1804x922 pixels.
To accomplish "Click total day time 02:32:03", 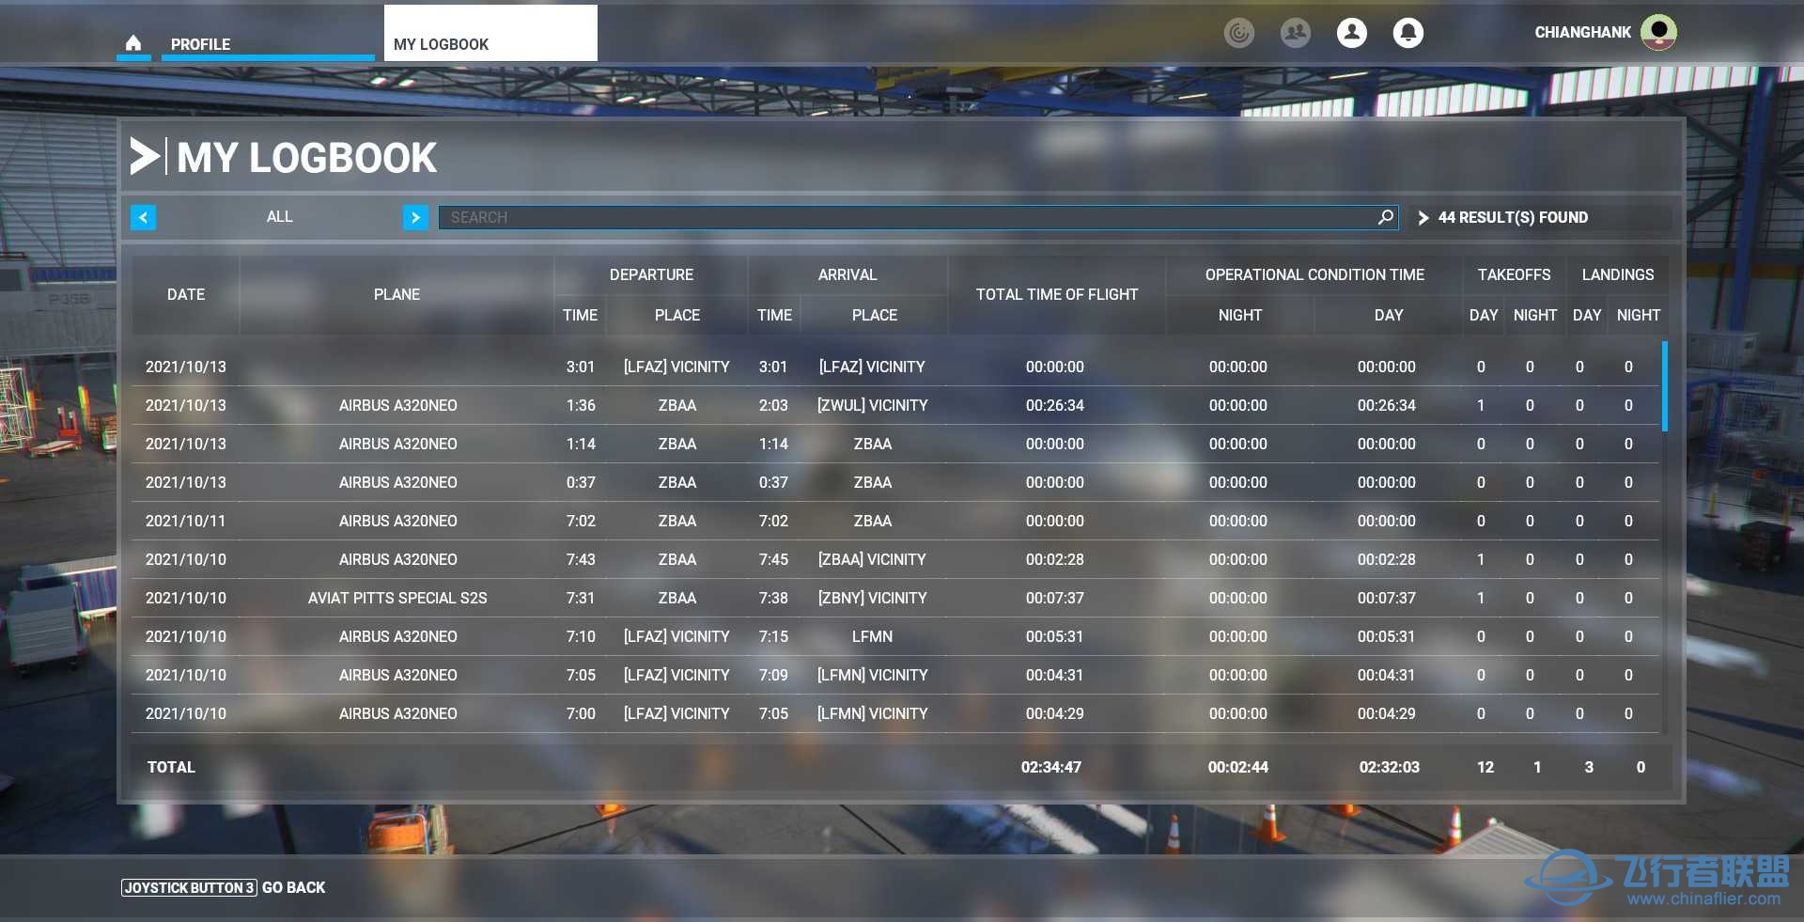I will click(1389, 767).
